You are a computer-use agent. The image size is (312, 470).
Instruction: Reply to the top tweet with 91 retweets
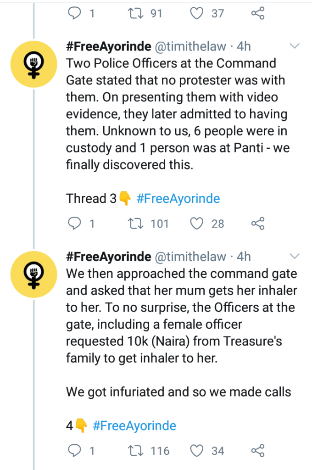point(74,13)
